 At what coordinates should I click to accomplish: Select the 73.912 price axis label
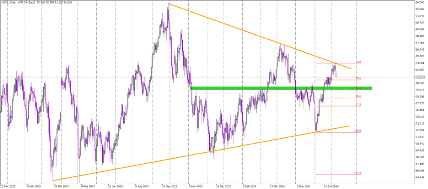coord(419,124)
